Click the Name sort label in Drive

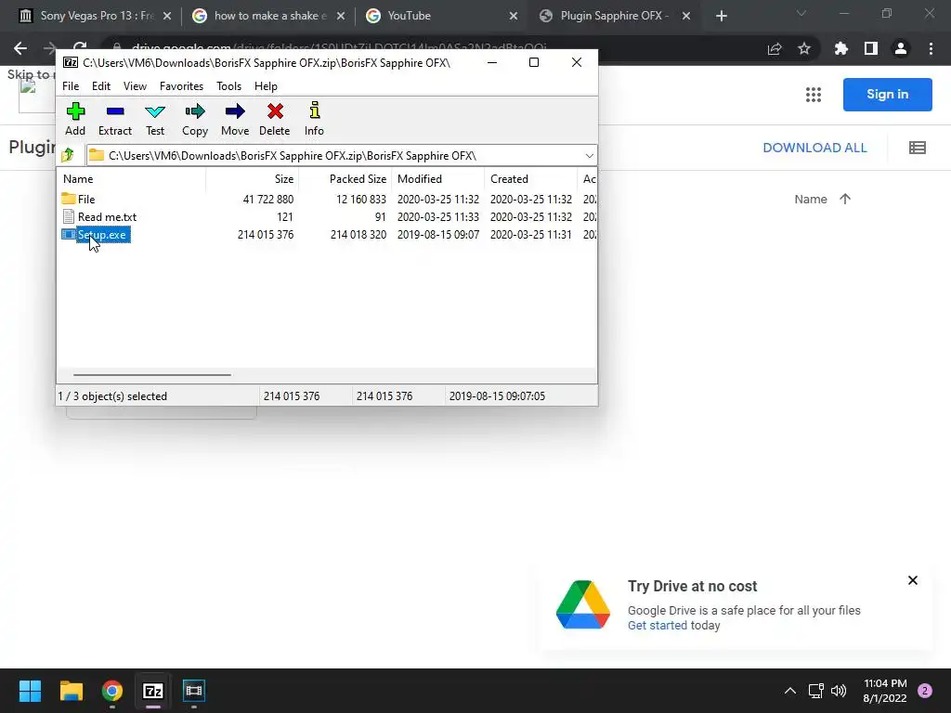click(810, 199)
